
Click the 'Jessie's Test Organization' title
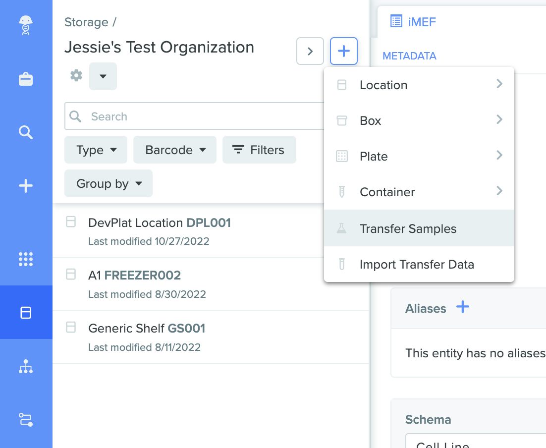(x=160, y=47)
